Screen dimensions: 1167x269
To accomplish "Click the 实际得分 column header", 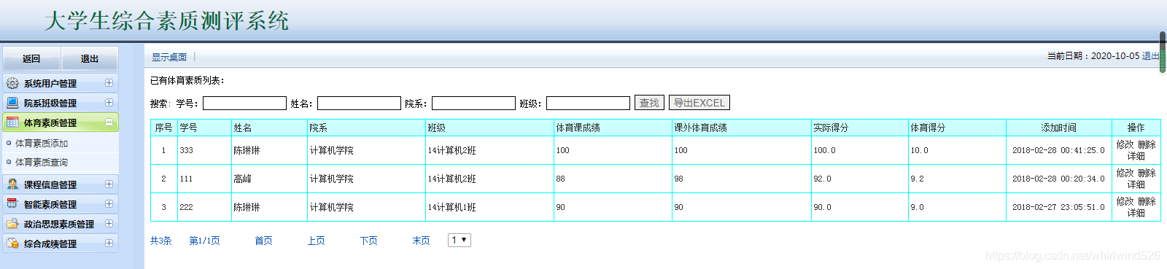I will click(x=860, y=128).
